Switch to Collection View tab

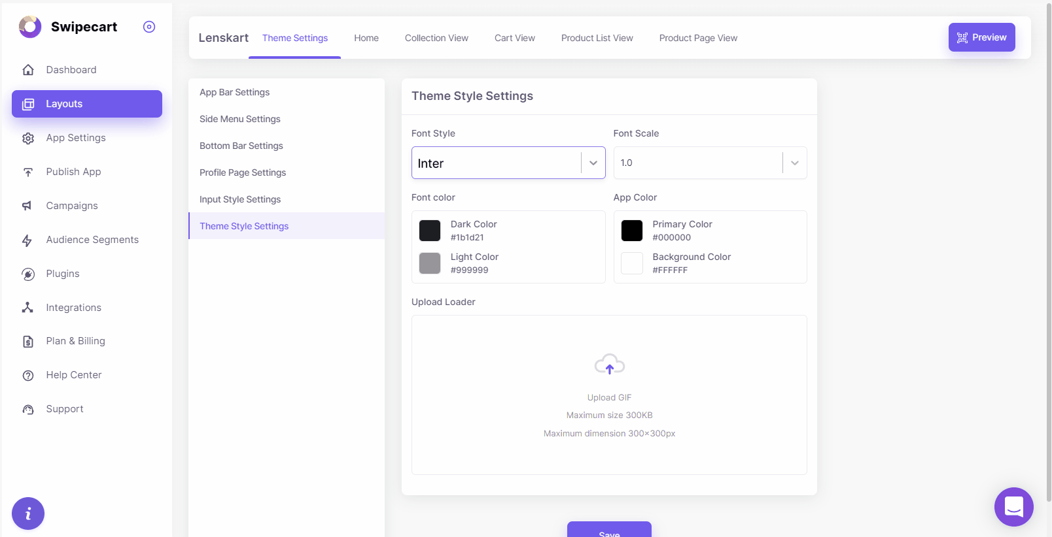tap(436, 38)
